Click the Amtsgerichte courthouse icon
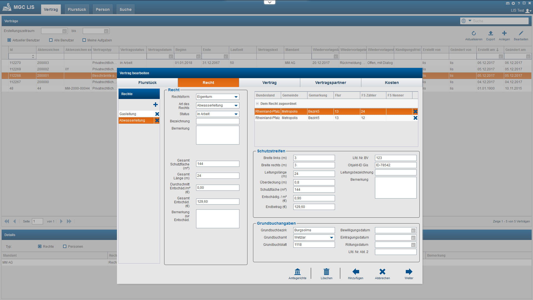 [x=297, y=272]
